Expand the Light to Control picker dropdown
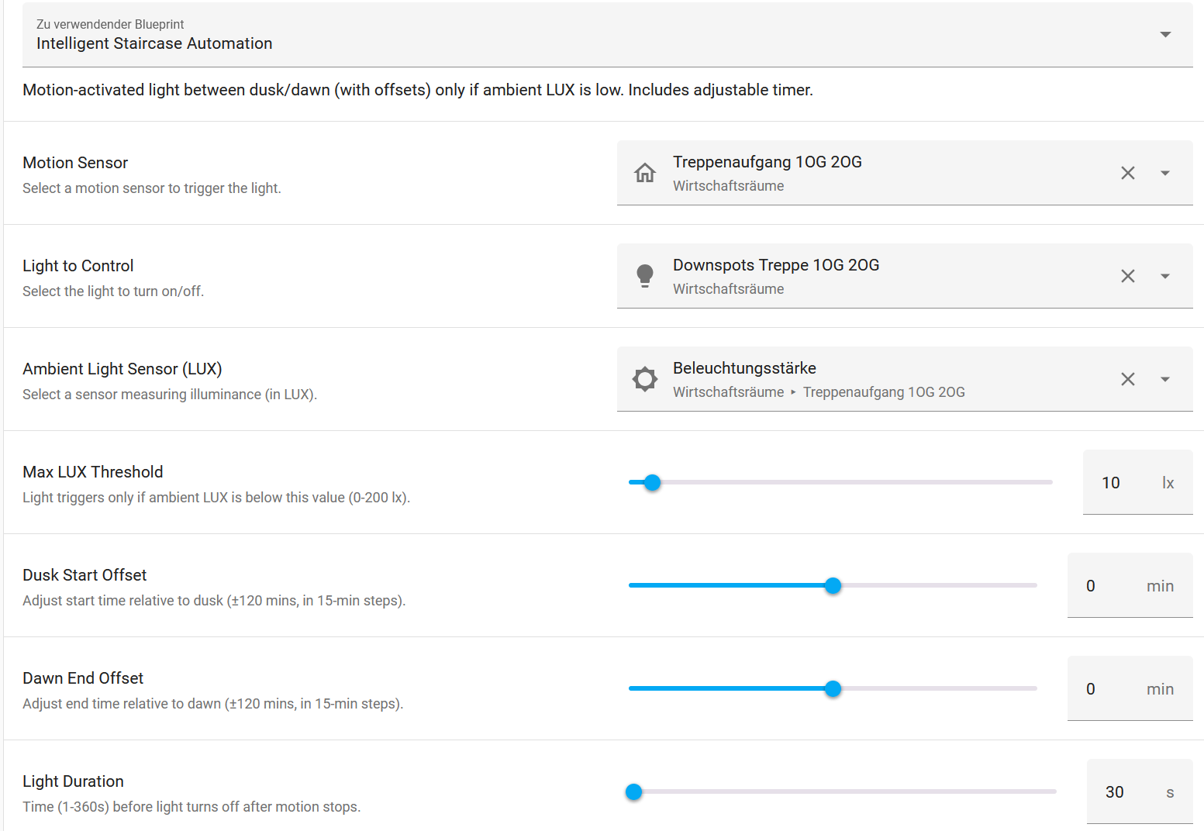Screen dimensions: 1204x831 [x=1165, y=276]
